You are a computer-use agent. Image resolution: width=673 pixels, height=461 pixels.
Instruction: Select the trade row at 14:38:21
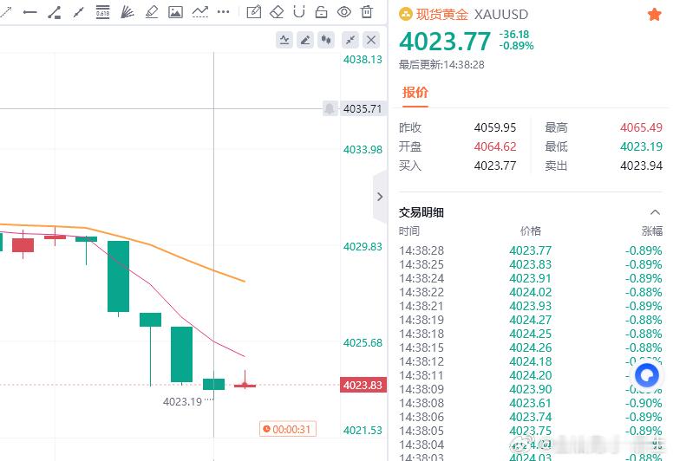[531, 306]
